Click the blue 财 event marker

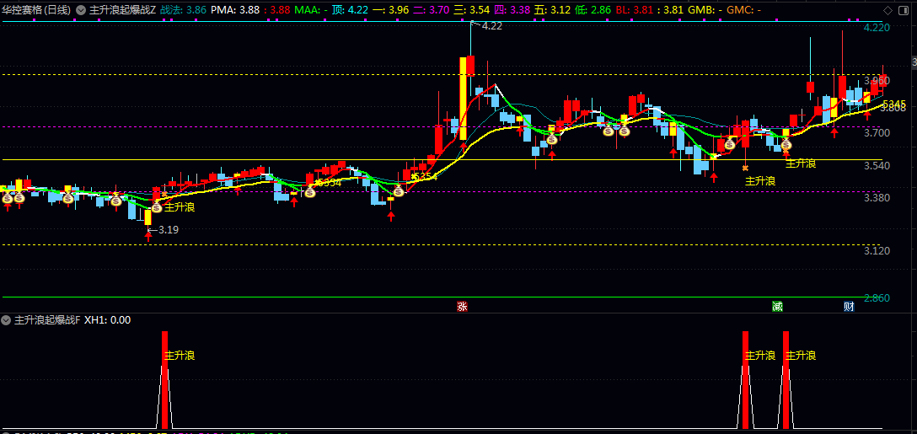pyautogui.click(x=850, y=307)
